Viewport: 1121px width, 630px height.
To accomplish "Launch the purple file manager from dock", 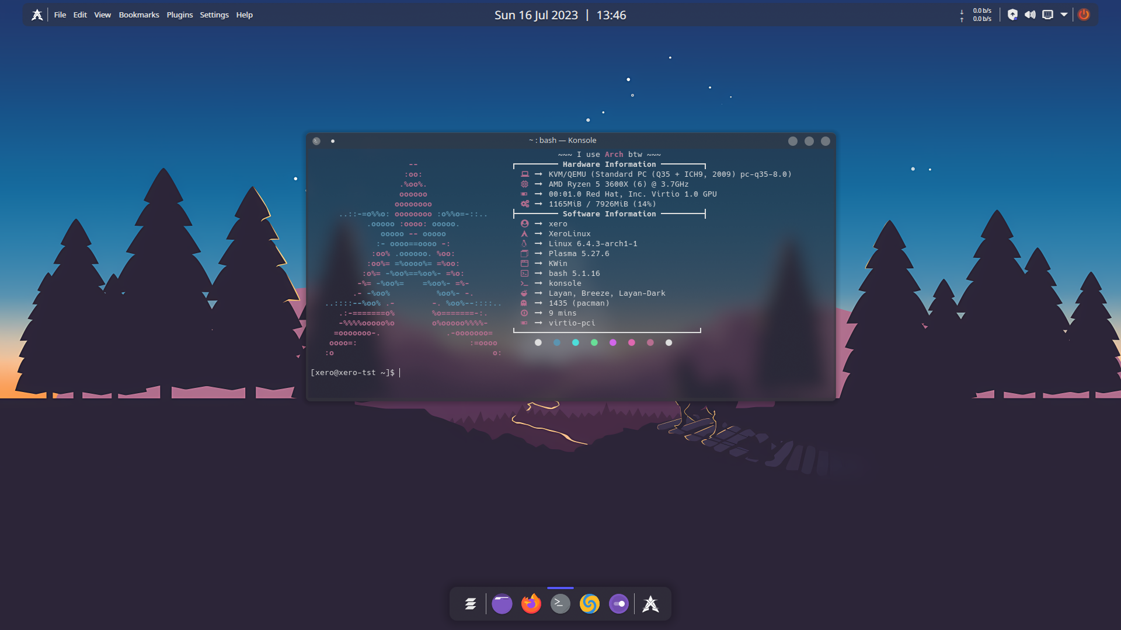I will tap(502, 604).
